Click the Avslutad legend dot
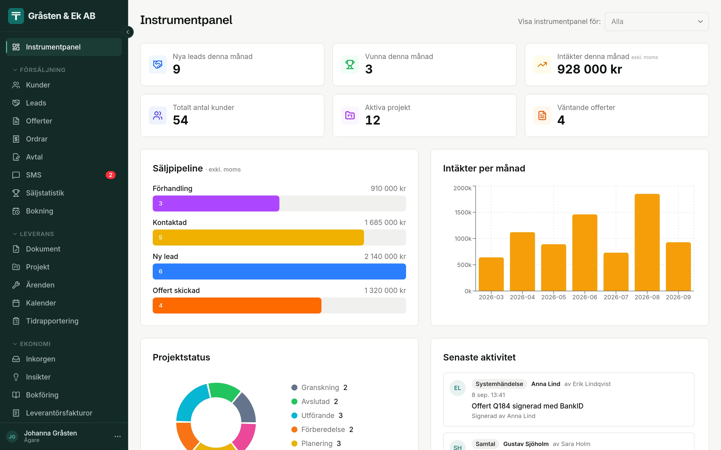The image size is (721, 450). click(294, 401)
